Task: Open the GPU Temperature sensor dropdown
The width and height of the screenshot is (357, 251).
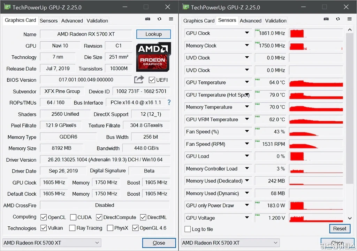Action: point(247,82)
